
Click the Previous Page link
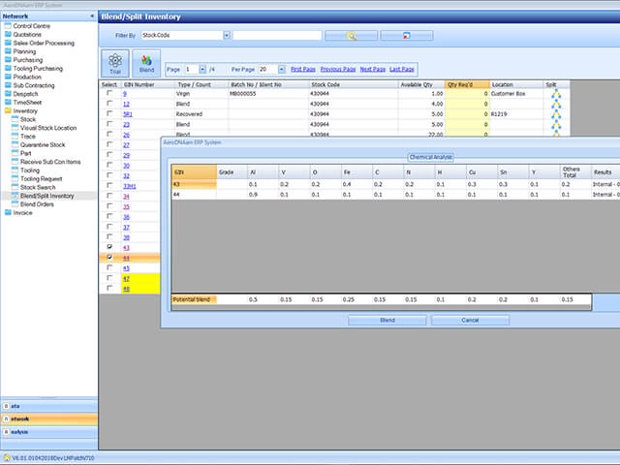(338, 69)
